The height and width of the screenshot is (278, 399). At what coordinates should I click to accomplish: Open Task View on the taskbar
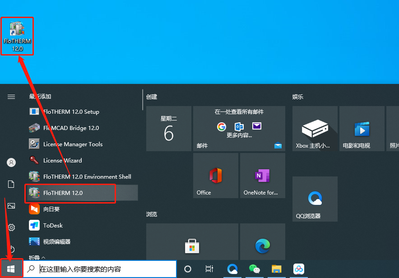209,269
